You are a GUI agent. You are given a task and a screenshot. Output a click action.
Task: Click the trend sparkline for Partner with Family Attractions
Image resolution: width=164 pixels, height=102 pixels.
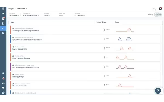(125, 39)
